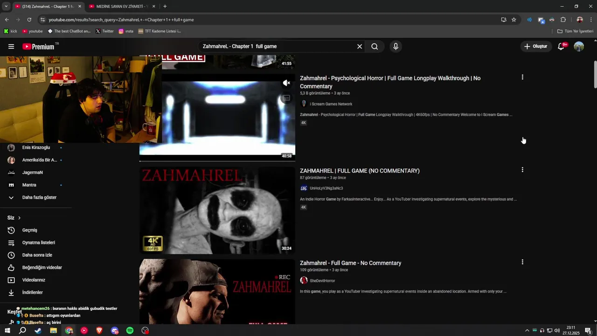This screenshot has width=597, height=336.
Task: Open the browser Extensions puzzle icon
Action: 563,20
